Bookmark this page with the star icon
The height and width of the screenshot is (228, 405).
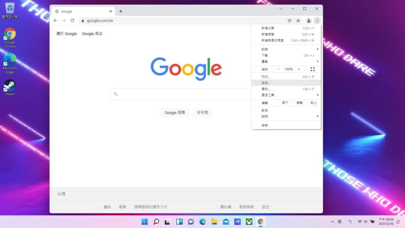(x=298, y=21)
